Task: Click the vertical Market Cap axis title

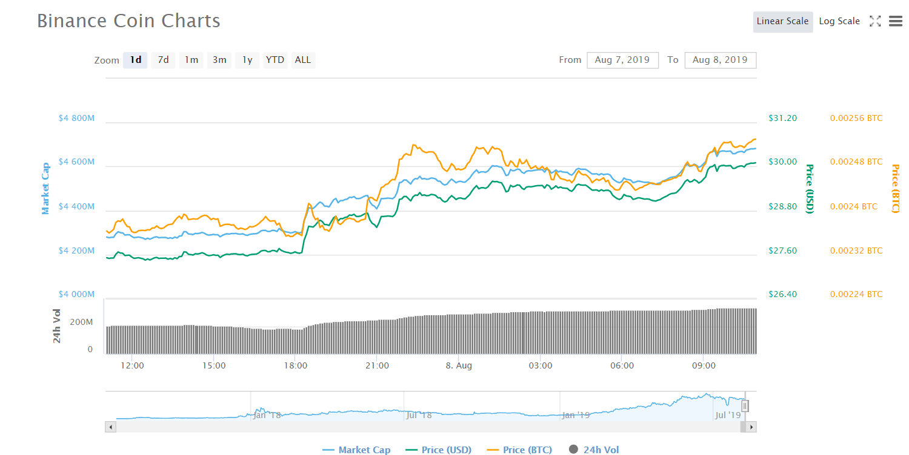Action: [45, 188]
